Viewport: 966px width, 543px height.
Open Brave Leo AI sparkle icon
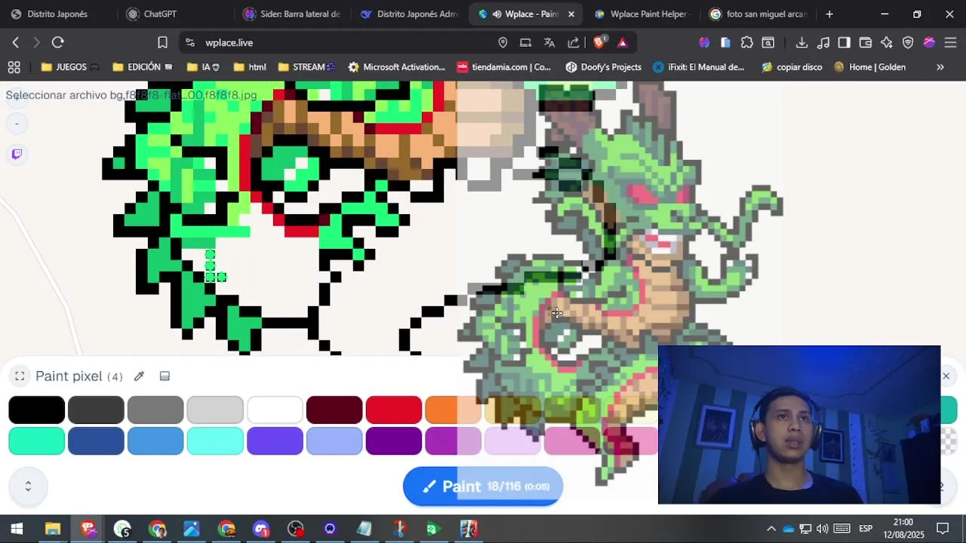point(887,43)
